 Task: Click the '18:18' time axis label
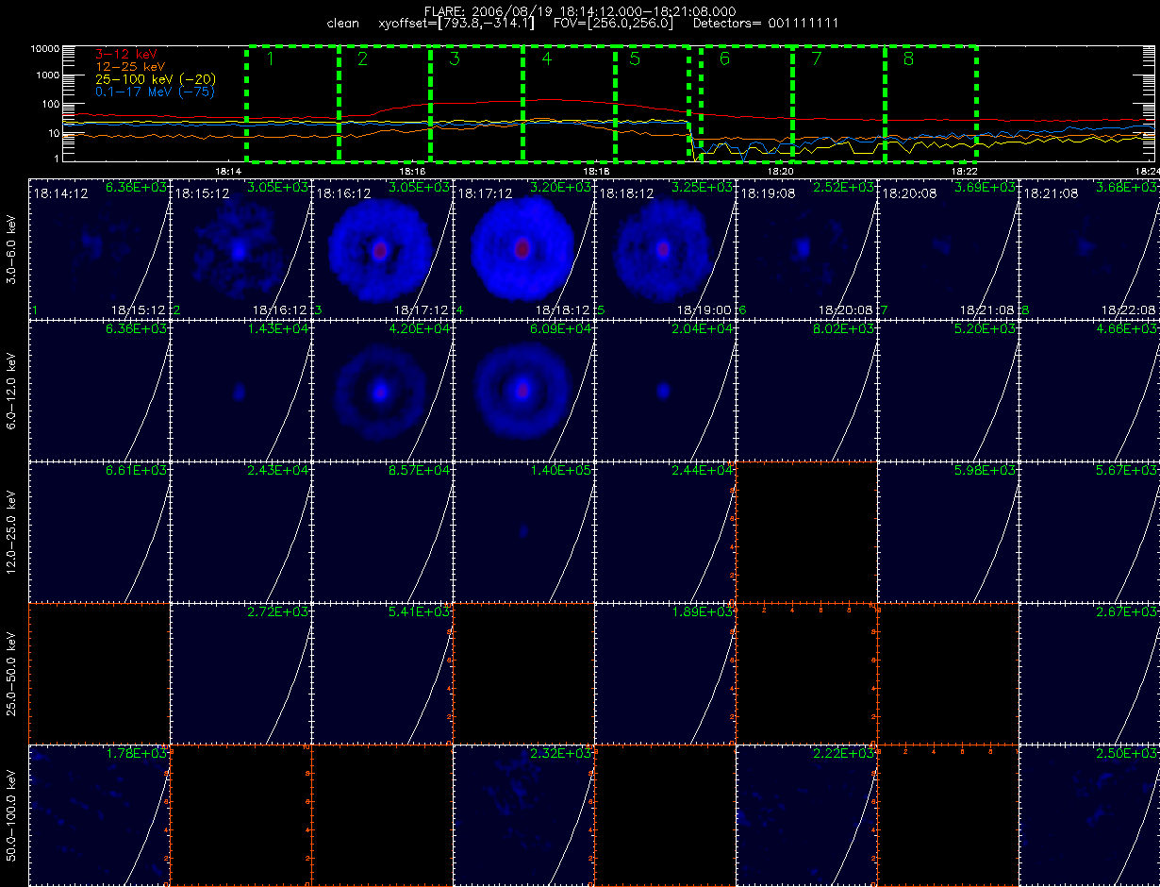[x=597, y=172]
